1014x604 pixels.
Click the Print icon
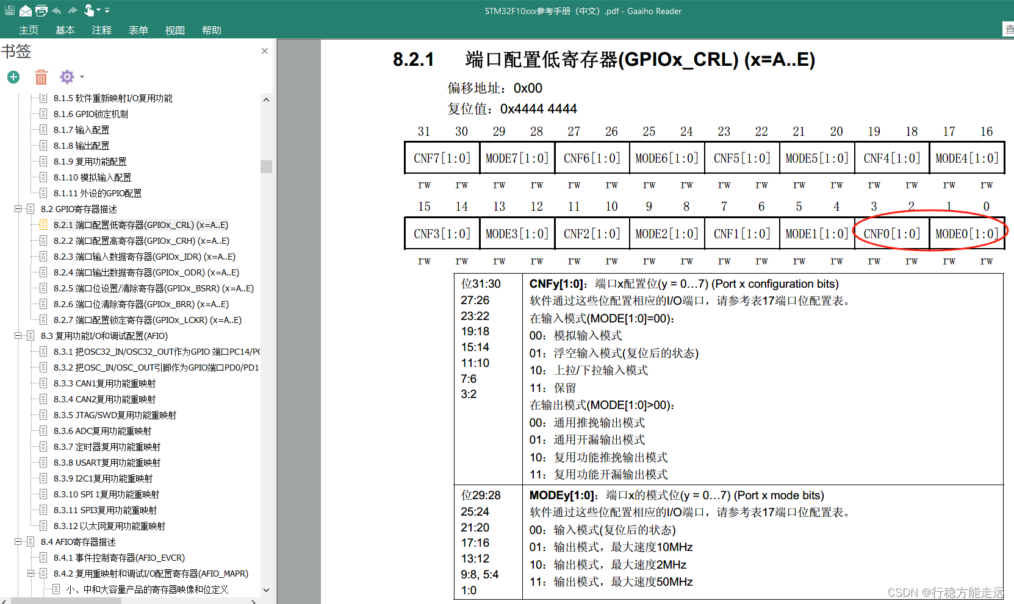(41, 10)
